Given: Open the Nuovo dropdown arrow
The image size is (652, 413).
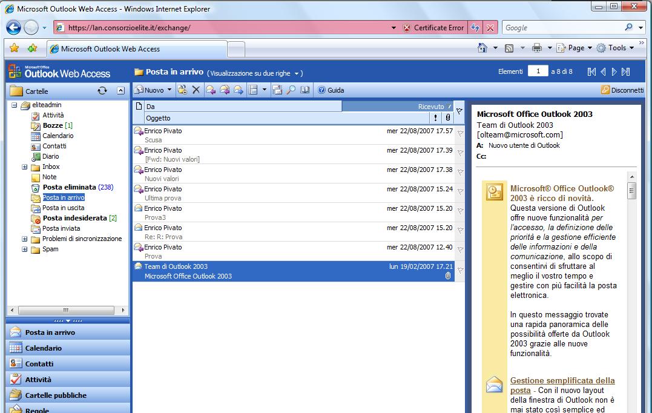Looking at the screenshot, I should (170, 90).
